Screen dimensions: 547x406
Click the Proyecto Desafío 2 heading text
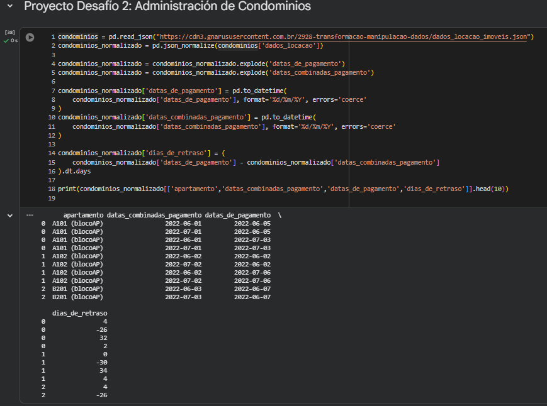coord(167,7)
